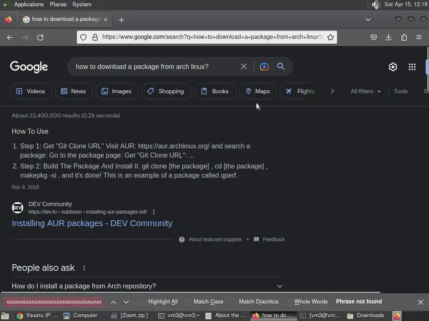
Task: Filter results by Maps
Action: tap(258, 91)
